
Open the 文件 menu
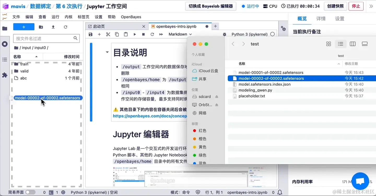click(x=16, y=17)
